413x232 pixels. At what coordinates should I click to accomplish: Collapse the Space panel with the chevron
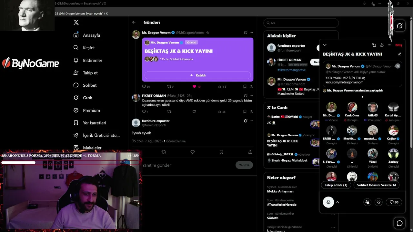point(325,45)
